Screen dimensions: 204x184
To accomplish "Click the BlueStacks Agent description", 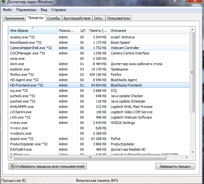I will [x=124, y=80].
